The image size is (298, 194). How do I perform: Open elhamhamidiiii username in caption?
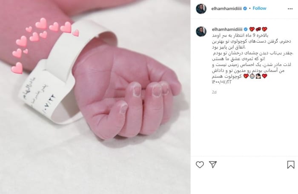[x=227, y=29]
